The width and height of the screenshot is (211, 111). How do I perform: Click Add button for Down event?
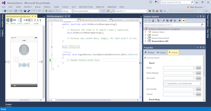tap(199, 68)
